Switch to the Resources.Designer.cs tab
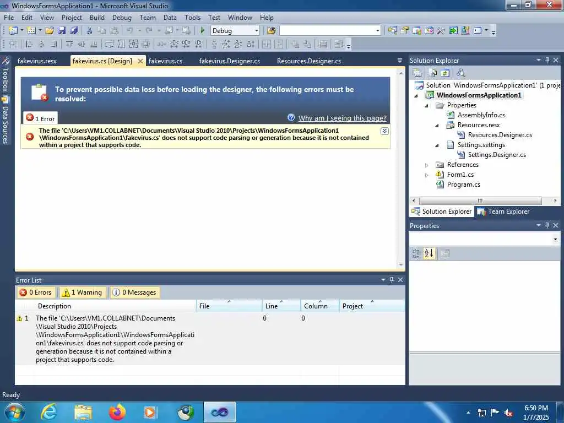Viewport: 564px width, 423px height. pyautogui.click(x=309, y=61)
